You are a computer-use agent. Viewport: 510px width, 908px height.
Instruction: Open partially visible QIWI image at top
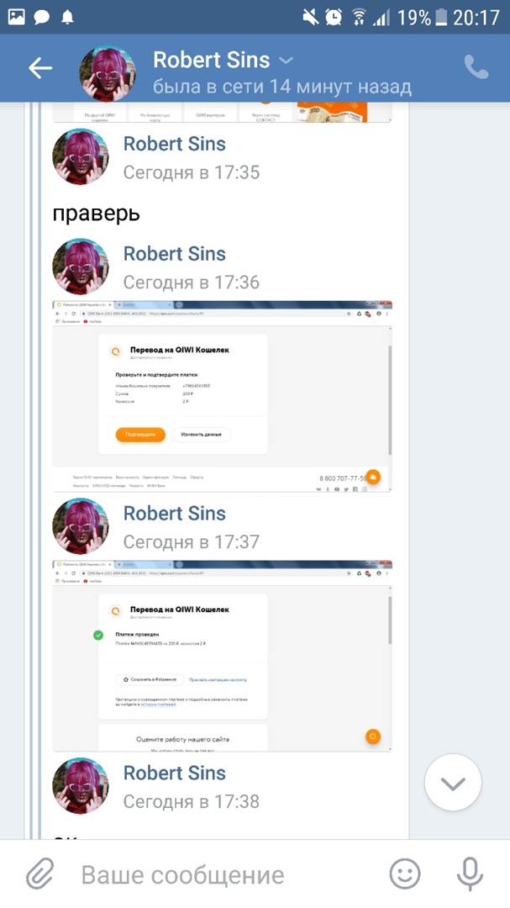pos(223,113)
